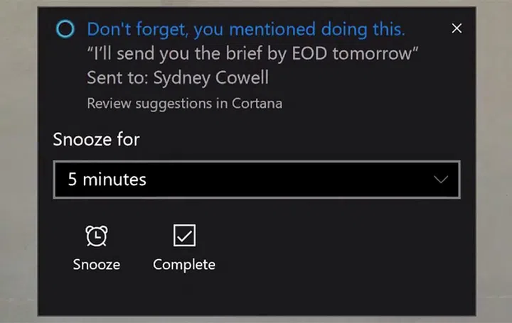Click the alarm clock Snooze icon
512x323 pixels.
[97, 236]
